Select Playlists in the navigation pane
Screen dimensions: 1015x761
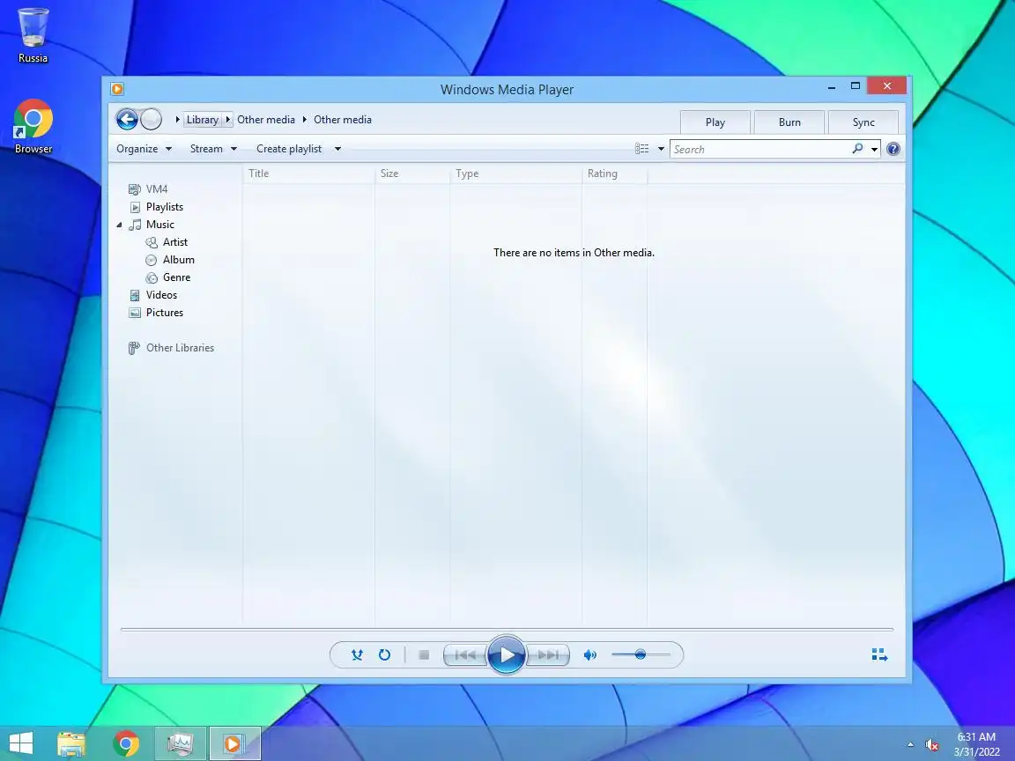(165, 207)
